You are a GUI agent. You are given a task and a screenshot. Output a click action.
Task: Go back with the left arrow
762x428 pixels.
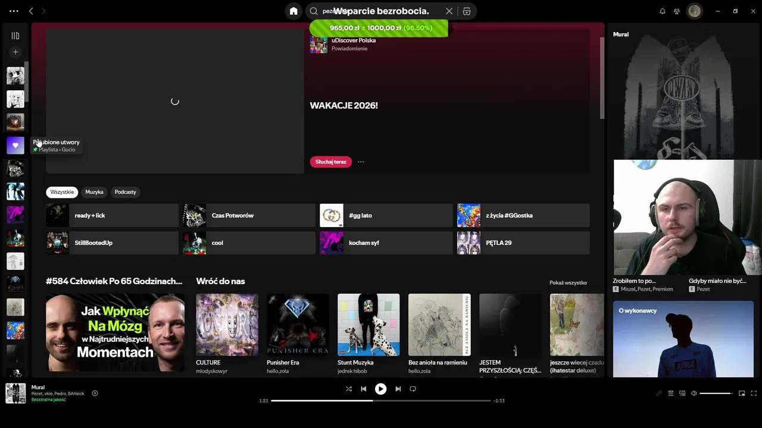tap(31, 11)
